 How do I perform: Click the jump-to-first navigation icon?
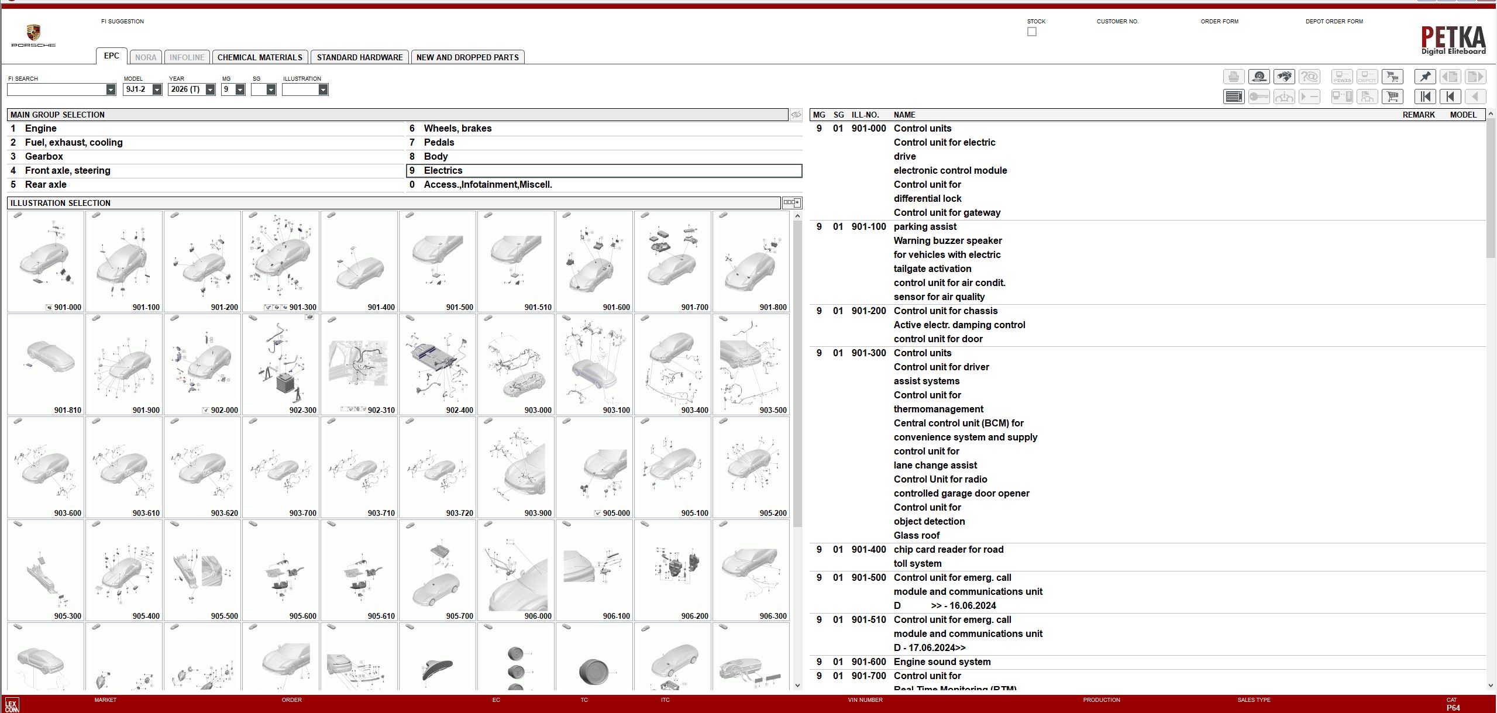click(x=1426, y=97)
